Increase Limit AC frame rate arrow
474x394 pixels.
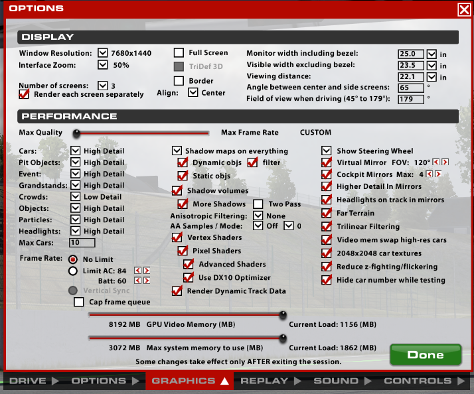(147, 271)
